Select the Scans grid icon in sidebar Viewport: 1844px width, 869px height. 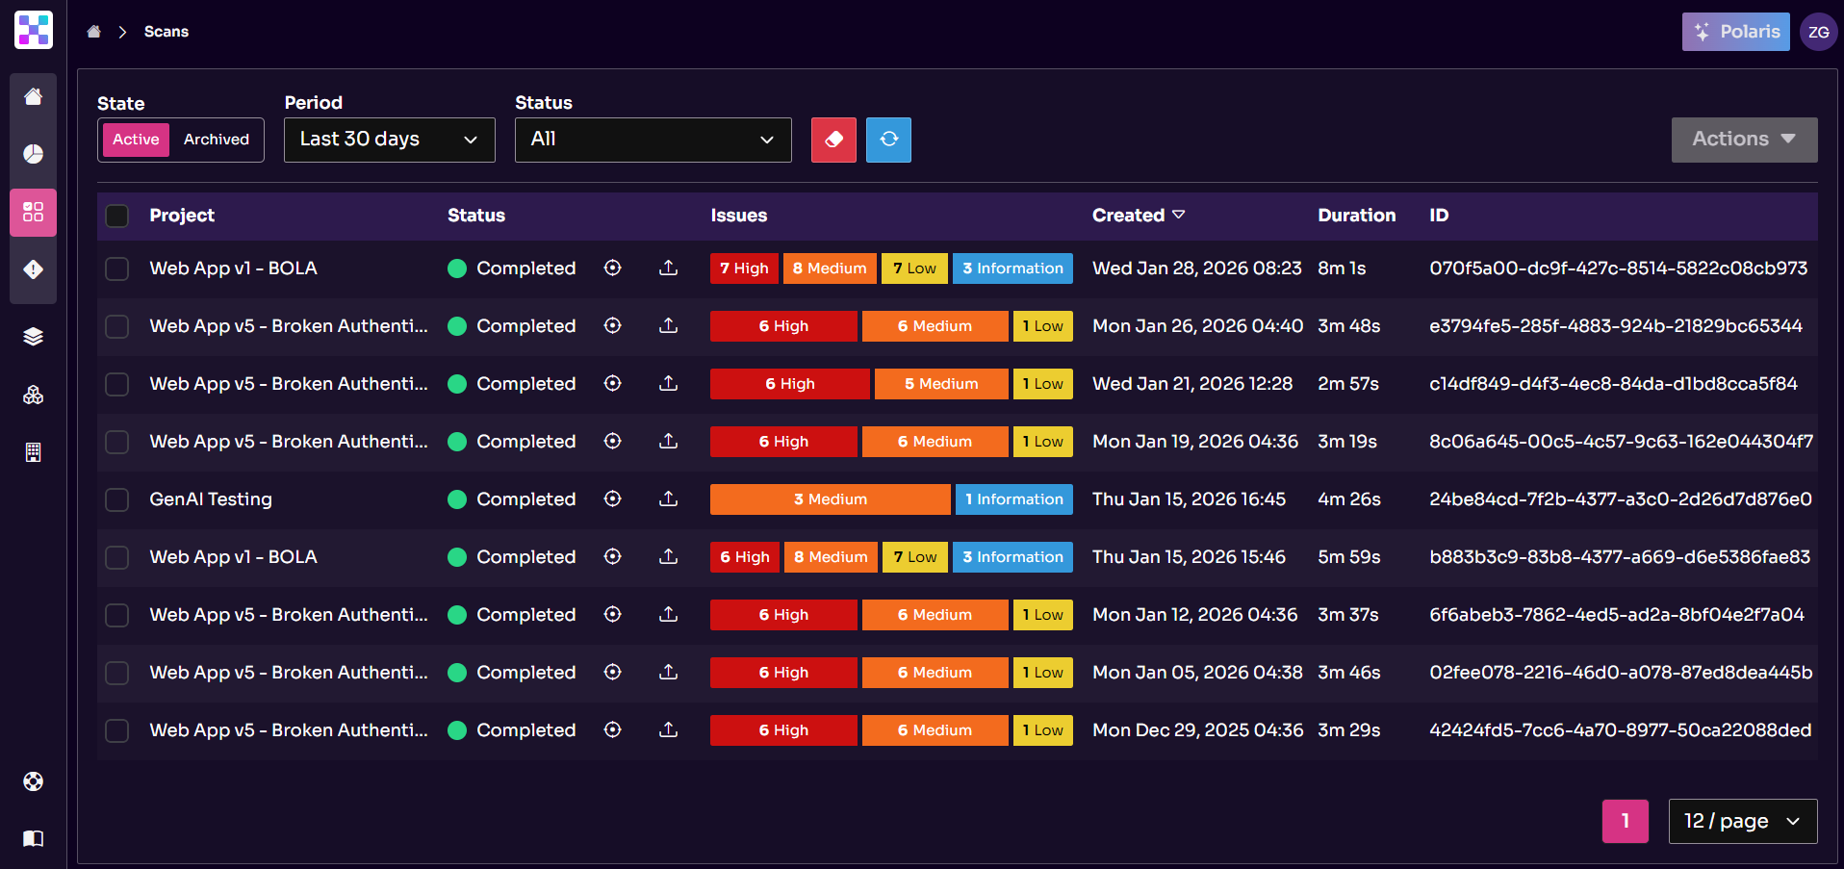point(33,213)
